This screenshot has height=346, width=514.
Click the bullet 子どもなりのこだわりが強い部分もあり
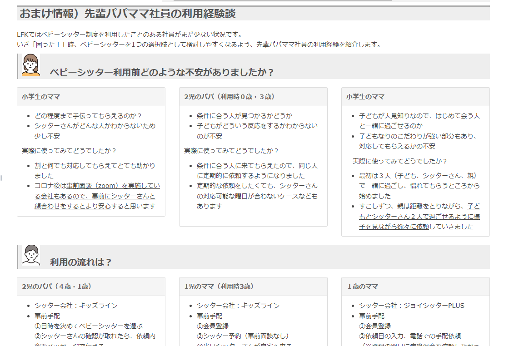point(418,141)
